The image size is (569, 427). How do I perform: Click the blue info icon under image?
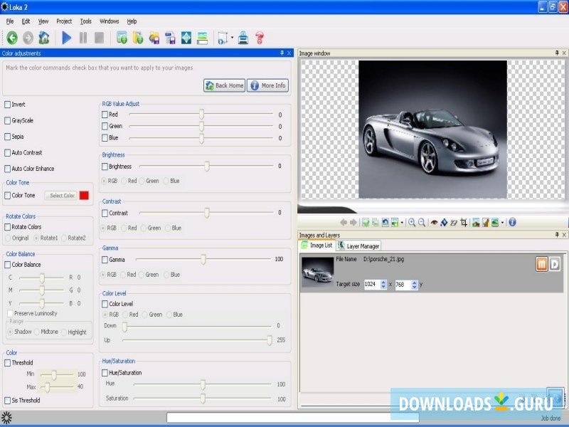tap(512, 222)
